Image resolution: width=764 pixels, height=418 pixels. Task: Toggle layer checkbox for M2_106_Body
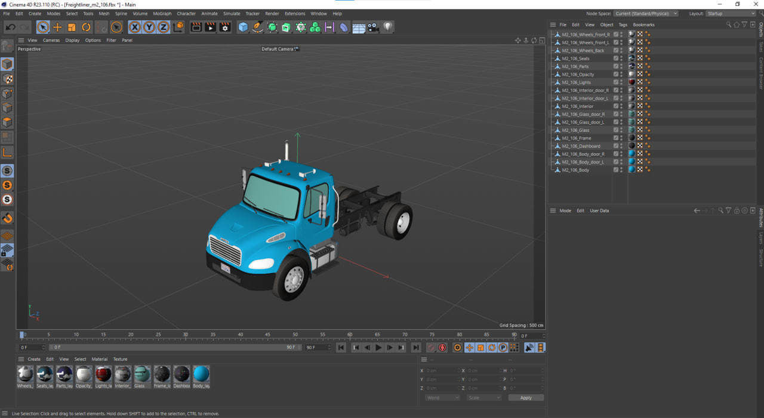[616, 170]
